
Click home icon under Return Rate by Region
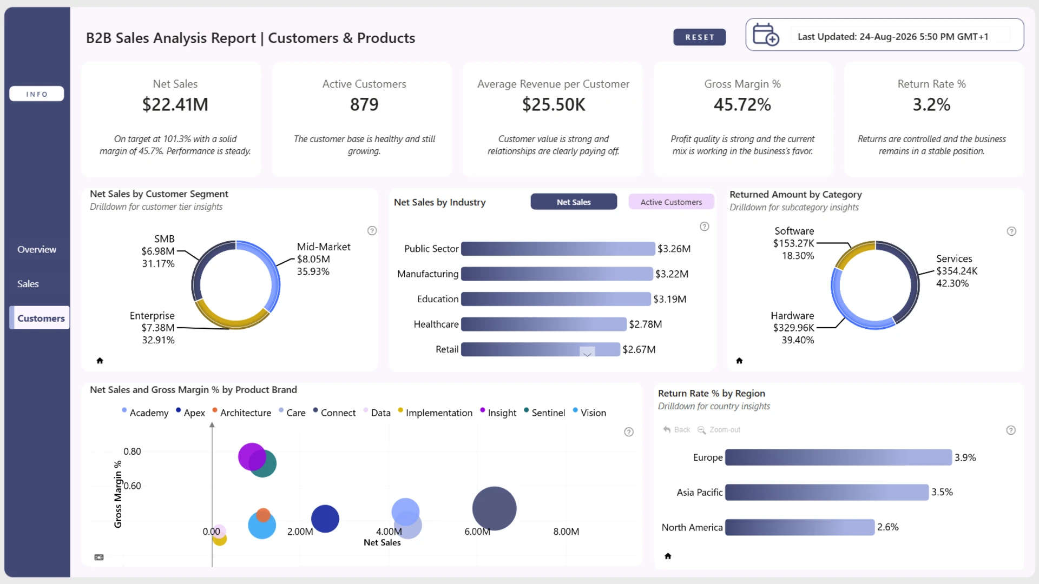(668, 556)
